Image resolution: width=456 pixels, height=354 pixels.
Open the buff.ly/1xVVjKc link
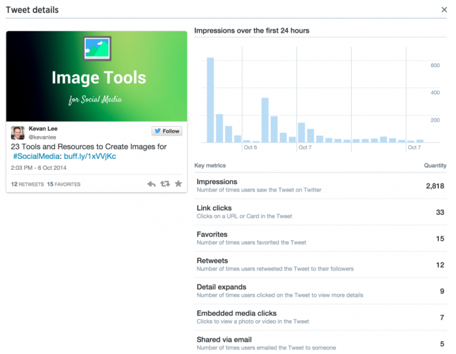coord(90,156)
